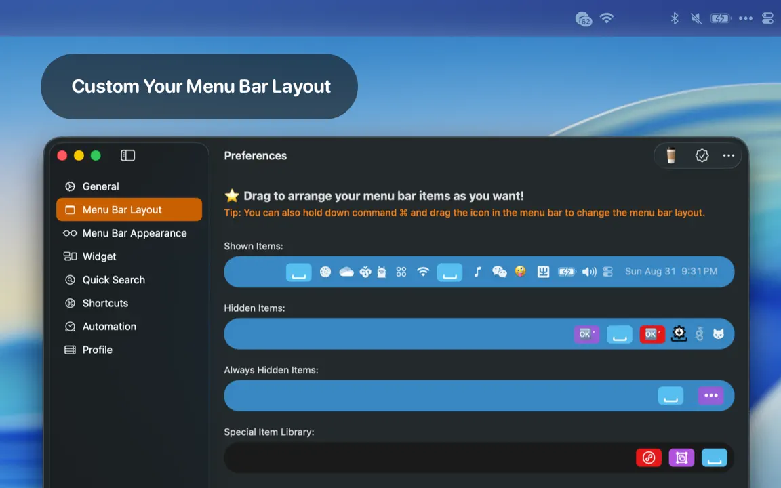This screenshot has width=781, height=488.
Task: Select the robot cat icon in Shown Items
Action: coord(382,271)
